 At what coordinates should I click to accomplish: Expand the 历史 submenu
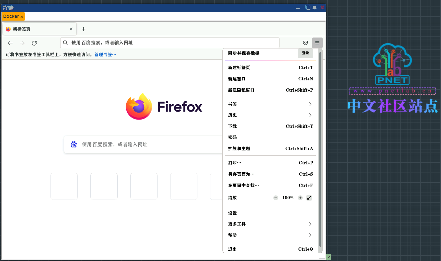[271, 115]
